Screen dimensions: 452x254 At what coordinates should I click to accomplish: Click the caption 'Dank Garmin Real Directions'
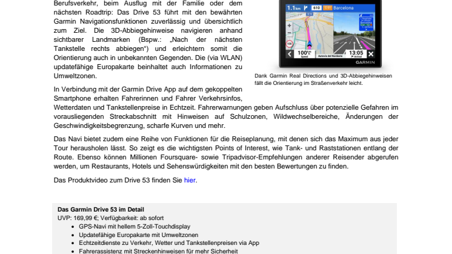tap(323, 79)
